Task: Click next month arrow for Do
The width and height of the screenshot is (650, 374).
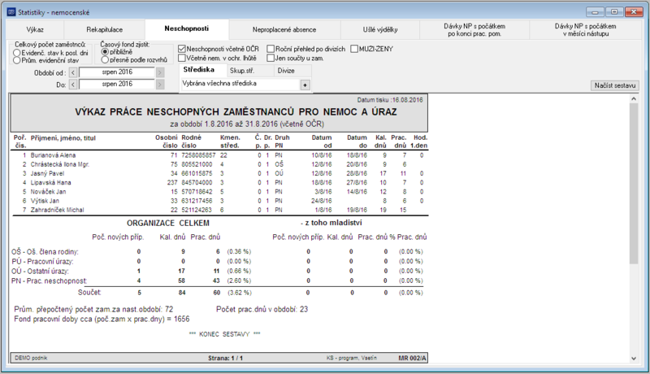Action: [160, 85]
